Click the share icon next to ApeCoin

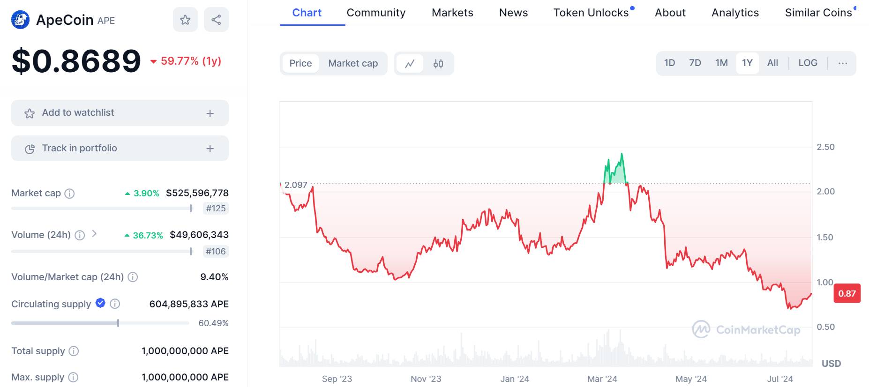point(216,20)
